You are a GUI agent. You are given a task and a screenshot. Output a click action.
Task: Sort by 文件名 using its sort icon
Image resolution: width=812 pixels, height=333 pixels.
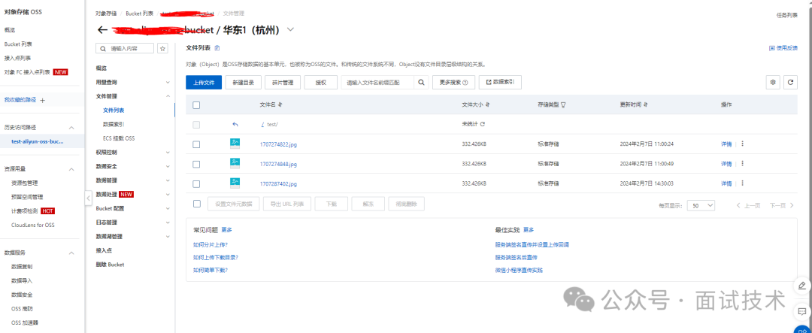pyautogui.click(x=280, y=104)
